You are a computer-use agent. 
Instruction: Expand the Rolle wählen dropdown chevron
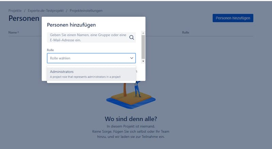click(x=132, y=58)
